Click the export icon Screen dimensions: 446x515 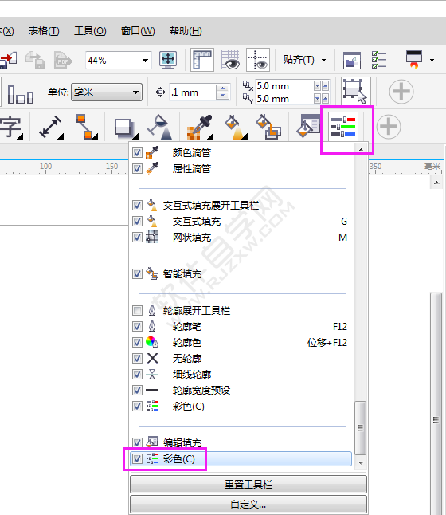(35, 60)
